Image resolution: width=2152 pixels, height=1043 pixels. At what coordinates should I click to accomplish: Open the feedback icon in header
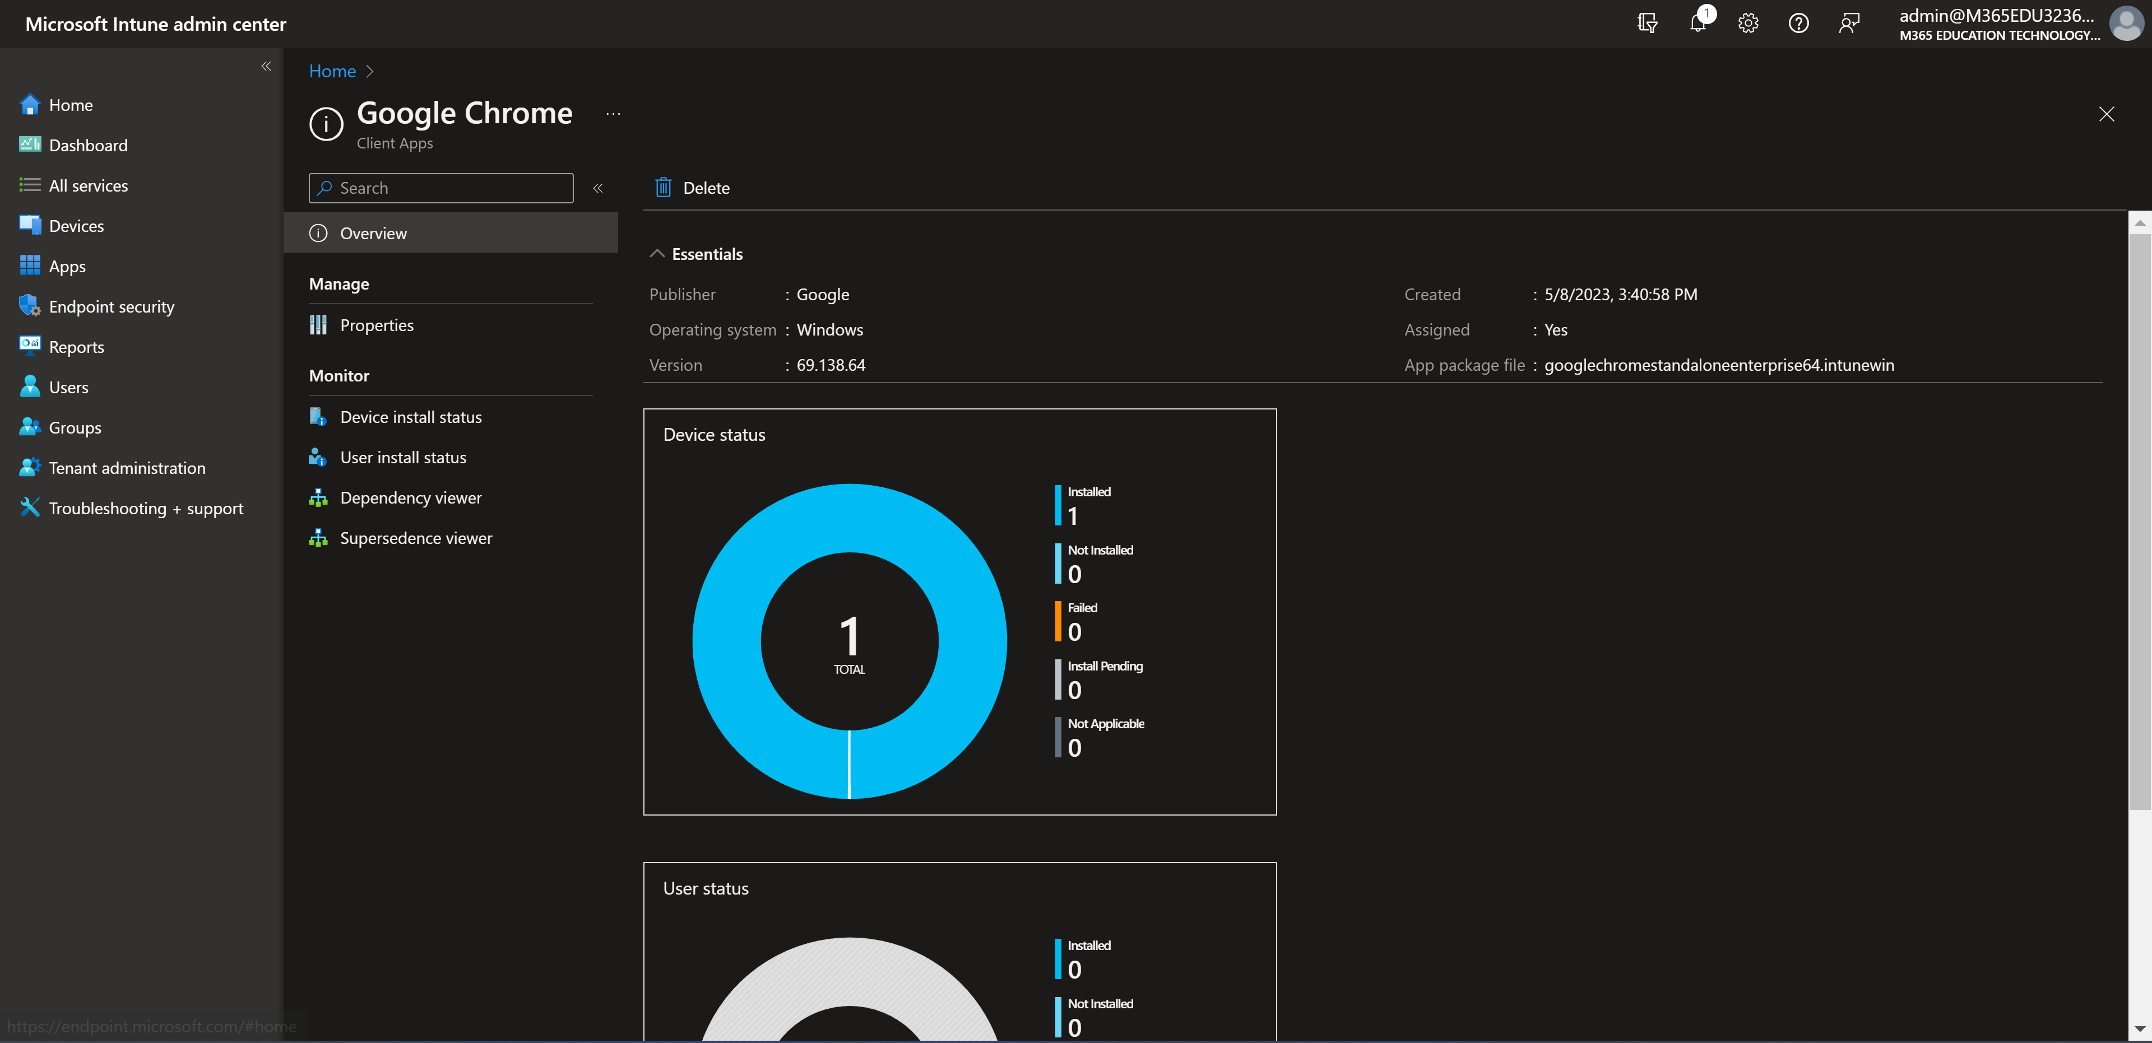1849,24
